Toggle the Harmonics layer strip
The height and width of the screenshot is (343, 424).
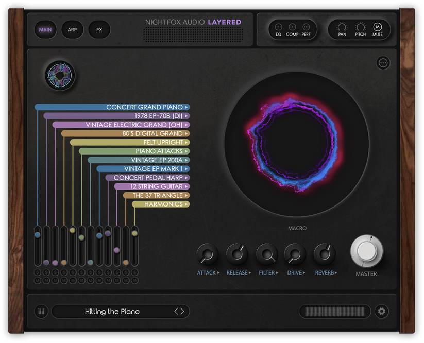pyautogui.click(x=160, y=204)
